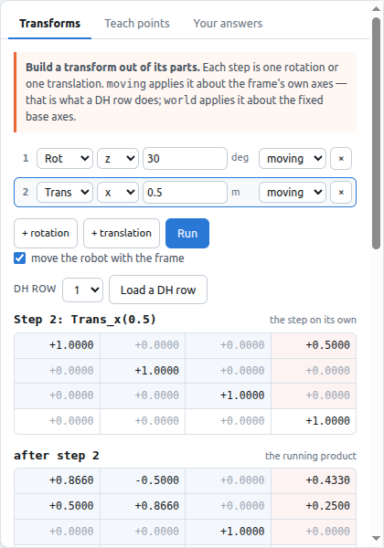The image size is (384, 548).
Task: Select the Transforms tab
Action: [x=49, y=24]
